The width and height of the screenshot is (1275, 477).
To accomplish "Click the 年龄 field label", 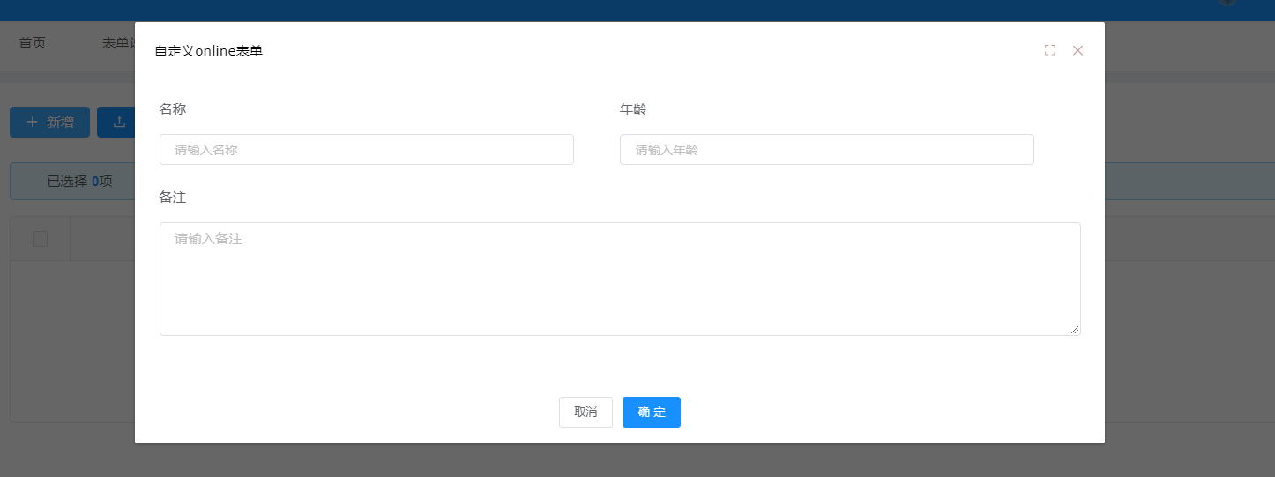I will point(633,109).
